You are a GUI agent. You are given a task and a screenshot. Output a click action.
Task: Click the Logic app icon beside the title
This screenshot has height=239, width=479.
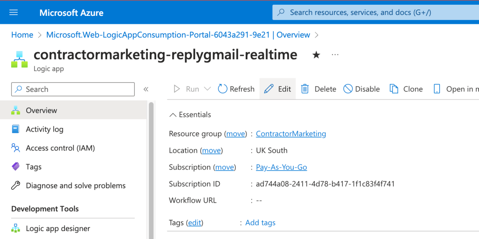pyautogui.click(x=19, y=59)
